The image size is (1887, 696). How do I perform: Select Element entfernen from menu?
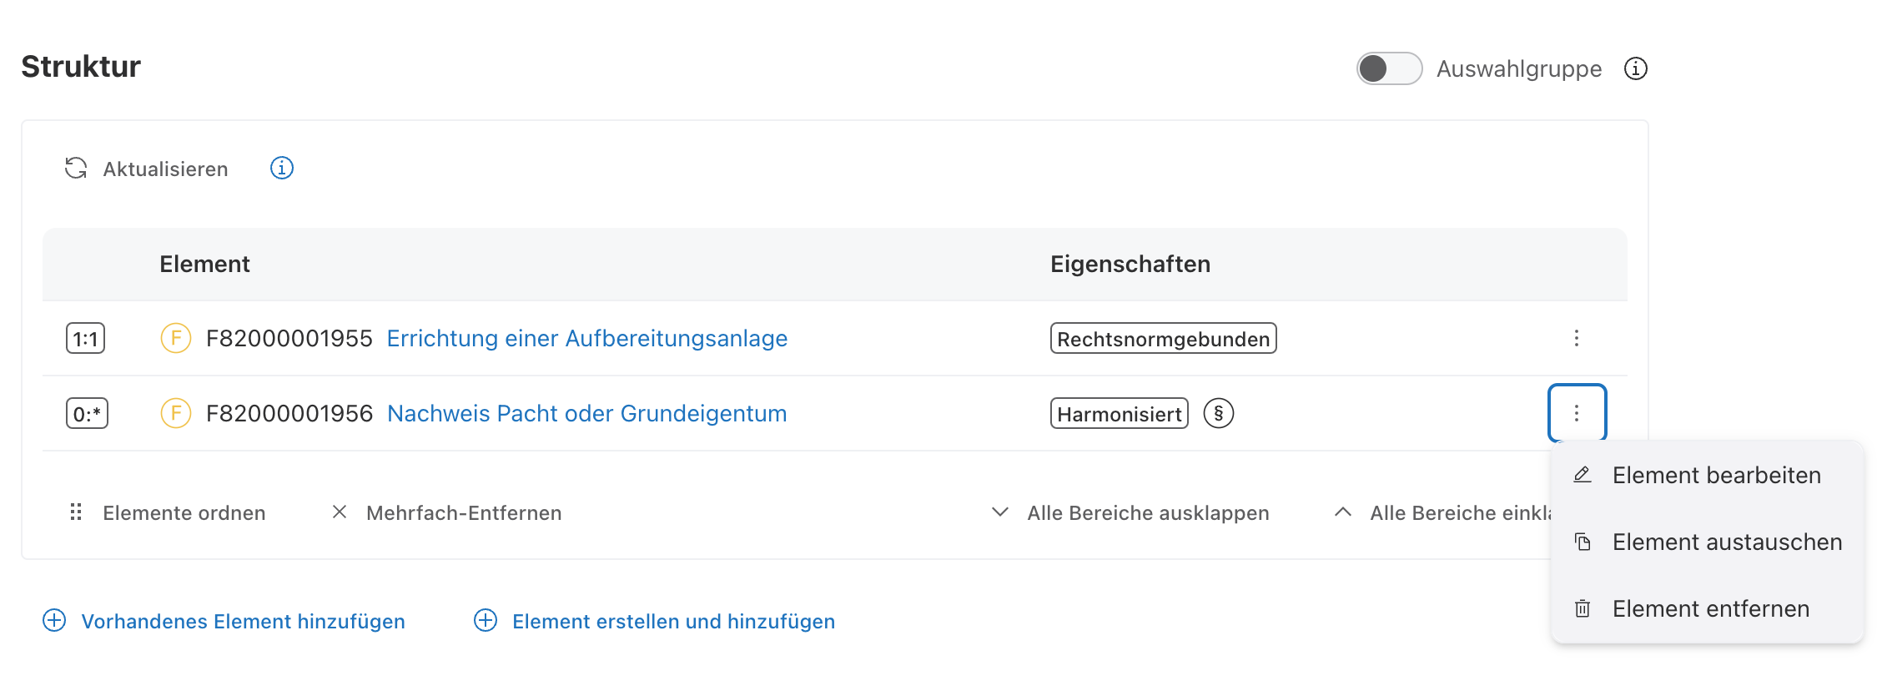click(1710, 609)
